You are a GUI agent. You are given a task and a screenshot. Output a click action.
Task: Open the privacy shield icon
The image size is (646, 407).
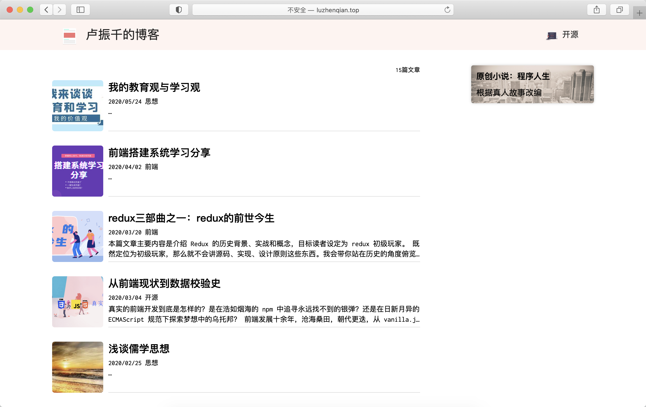(178, 10)
